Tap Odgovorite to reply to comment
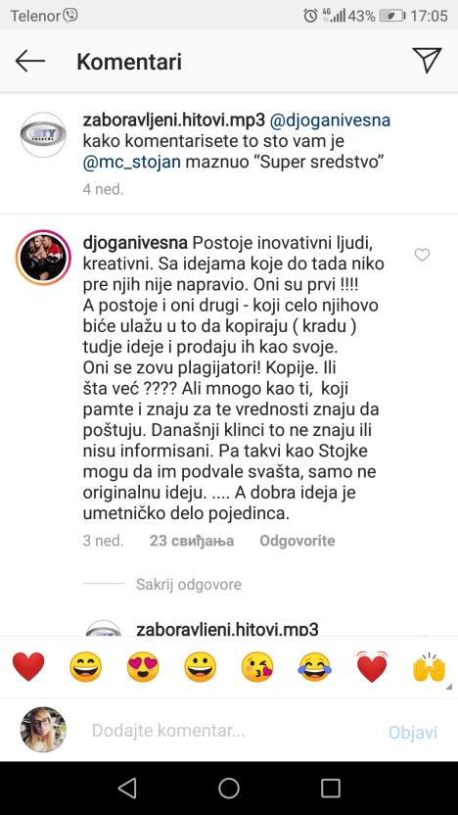The image size is (458, 815). click(298, 541)
